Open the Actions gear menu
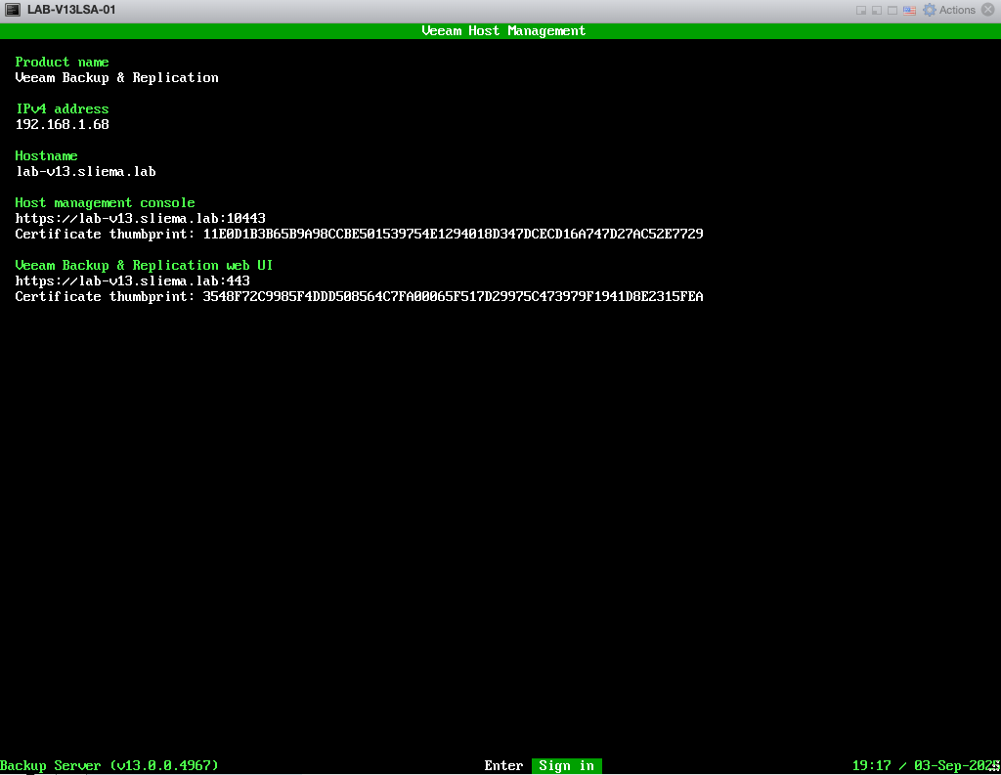 949,10
